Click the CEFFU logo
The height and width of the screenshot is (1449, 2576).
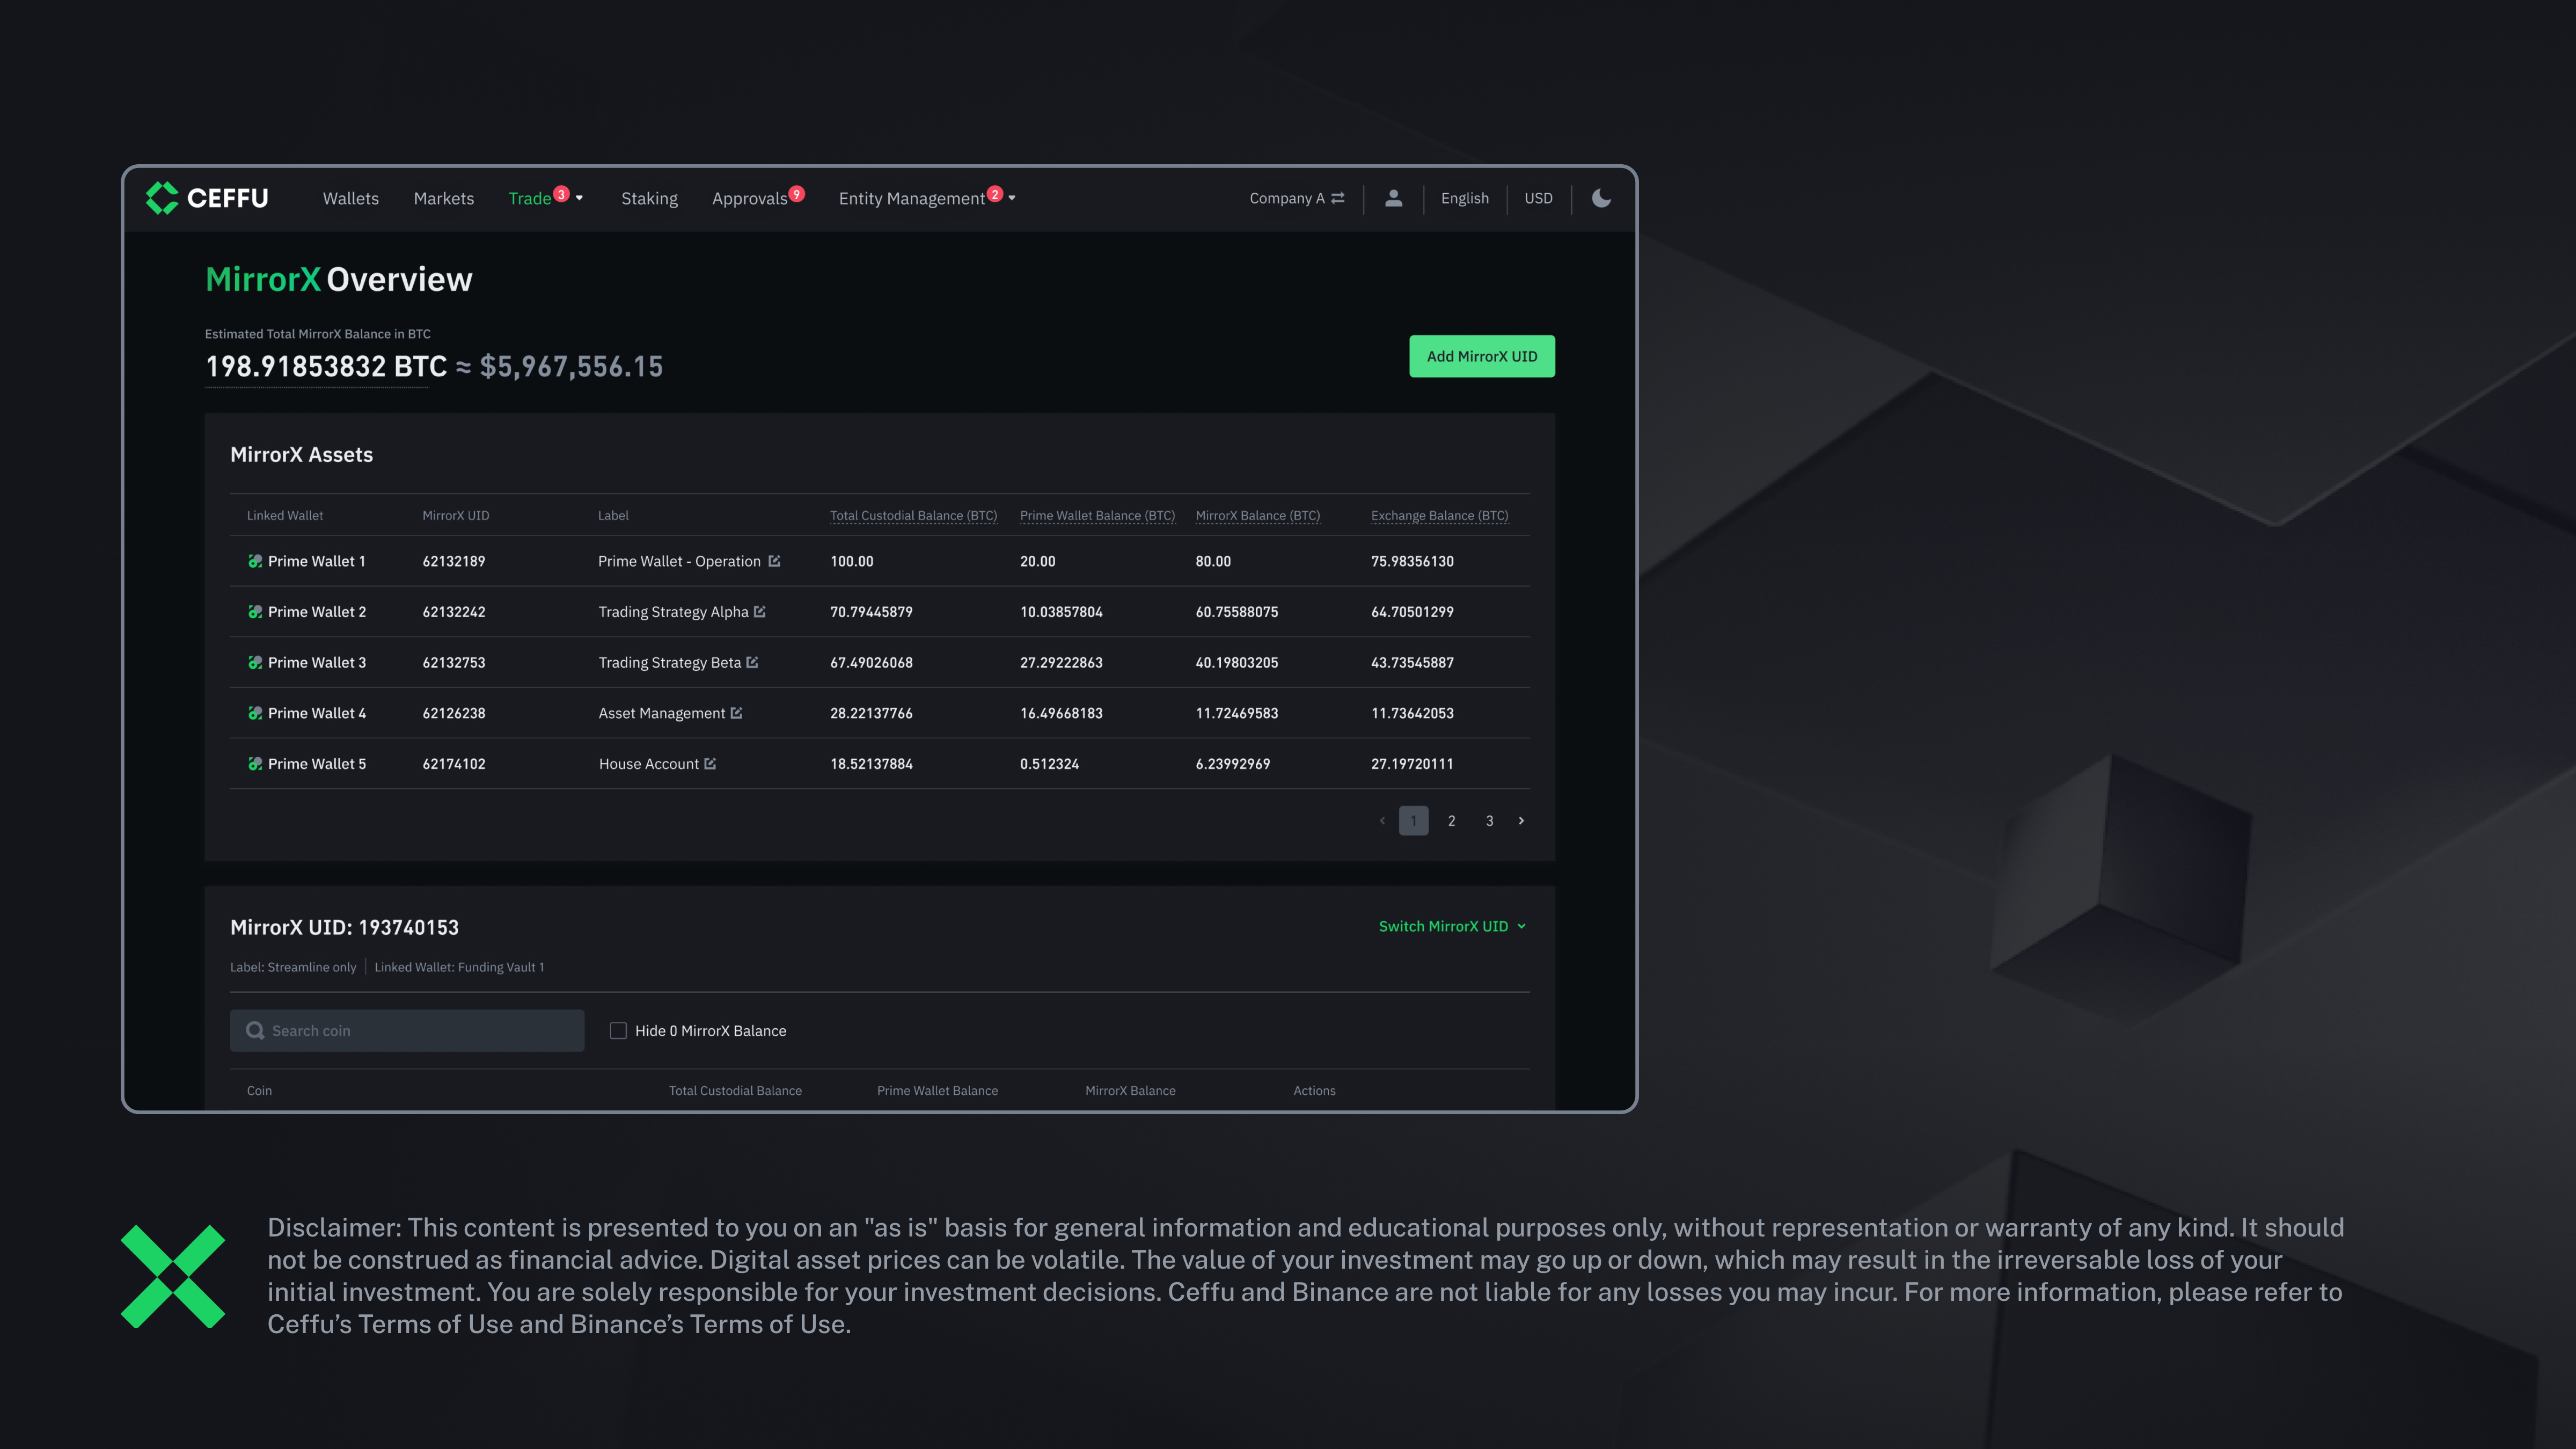pos(207,198)
